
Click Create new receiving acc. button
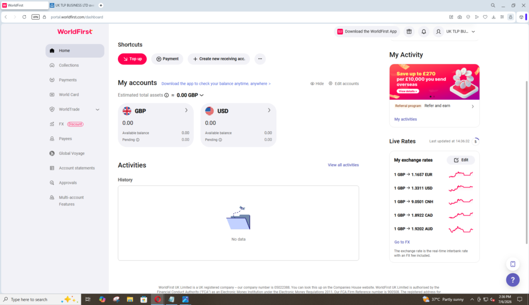coord(219,59)
